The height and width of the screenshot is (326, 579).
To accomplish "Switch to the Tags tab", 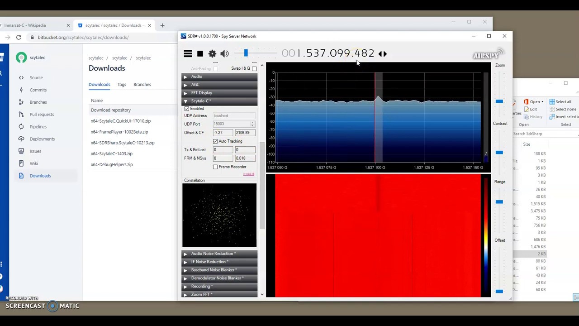I will 122,84.
